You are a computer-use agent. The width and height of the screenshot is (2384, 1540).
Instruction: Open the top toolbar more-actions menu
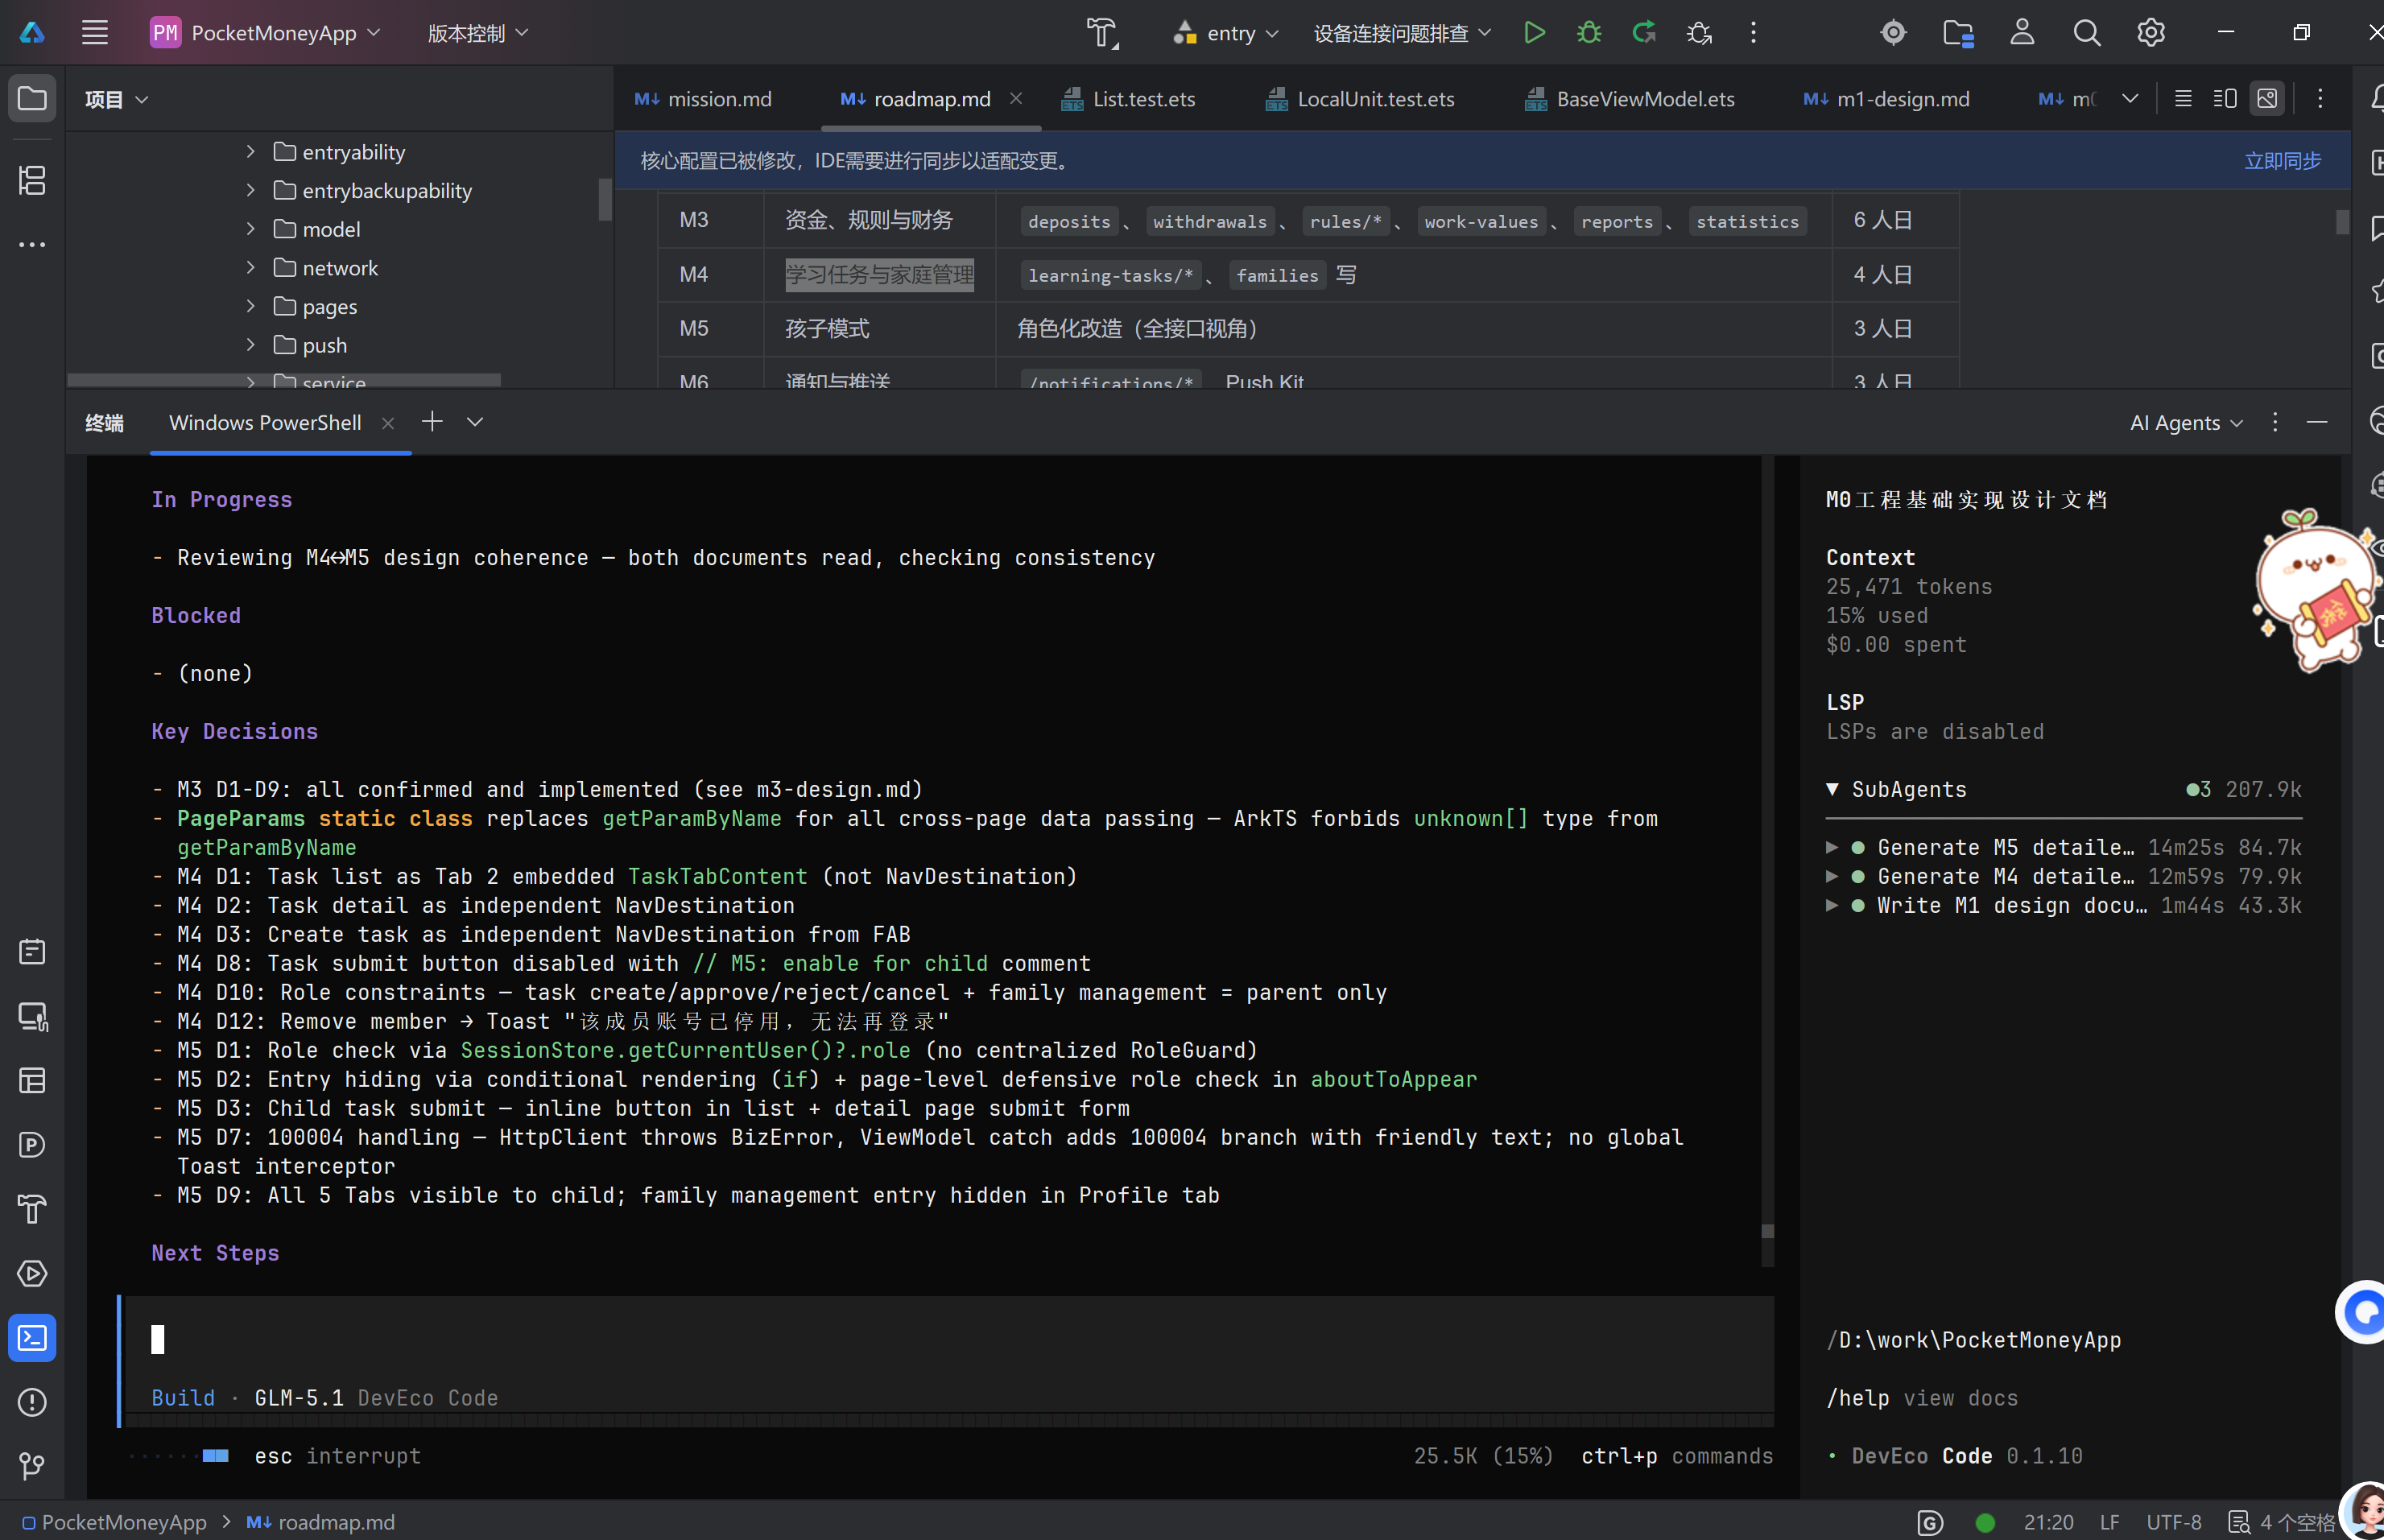[x=1753, y=33]
